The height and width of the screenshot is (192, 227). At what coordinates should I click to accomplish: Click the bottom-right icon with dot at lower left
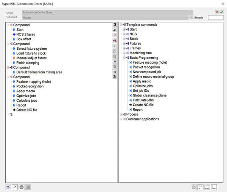tap(201, 187)
